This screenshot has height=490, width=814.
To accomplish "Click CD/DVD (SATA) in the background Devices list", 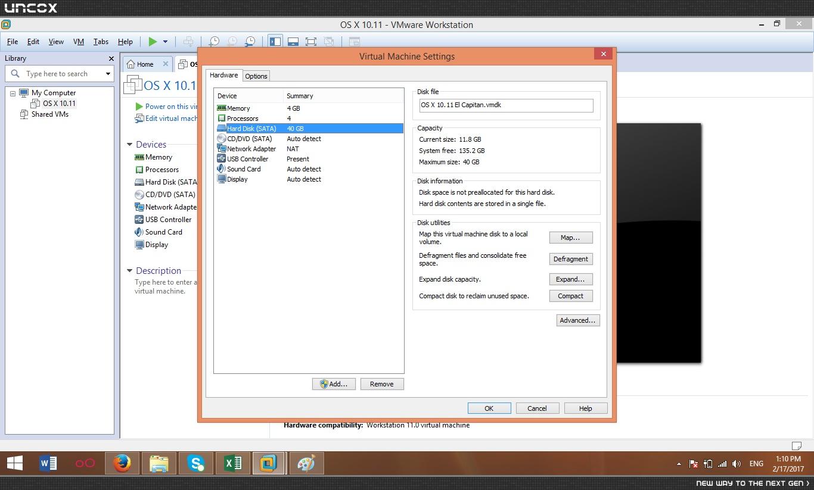I will (x=170, y=195).
